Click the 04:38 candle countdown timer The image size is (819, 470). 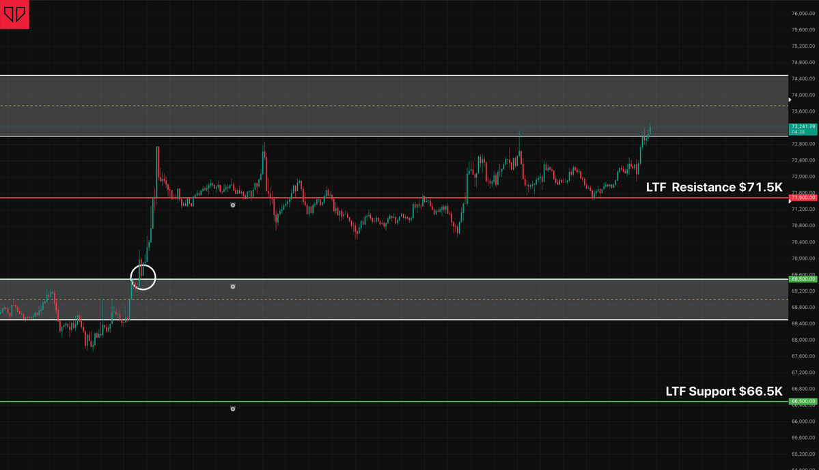point(798,133)
